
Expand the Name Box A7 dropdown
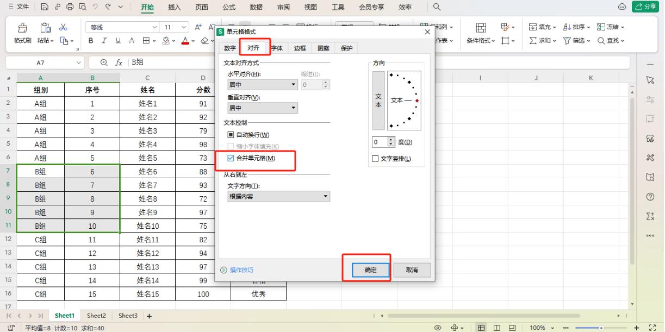79,62
